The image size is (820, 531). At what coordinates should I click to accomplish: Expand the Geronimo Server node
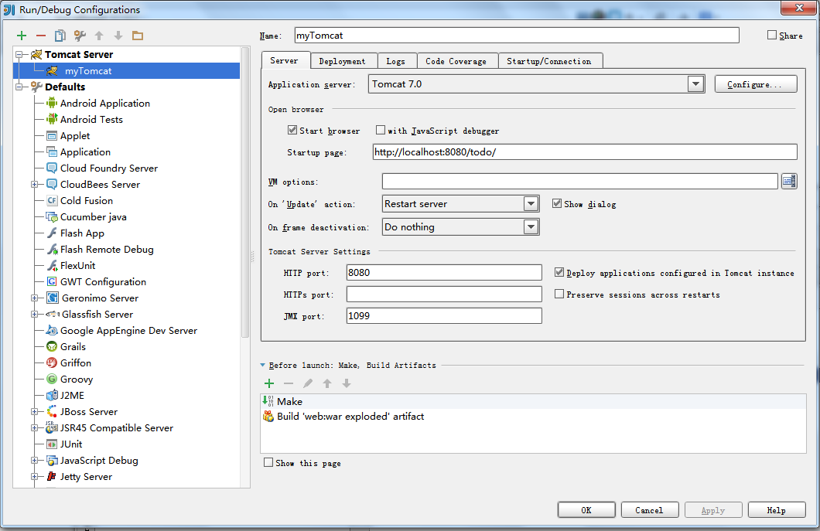pyautogui.click(x=35, y=298)
